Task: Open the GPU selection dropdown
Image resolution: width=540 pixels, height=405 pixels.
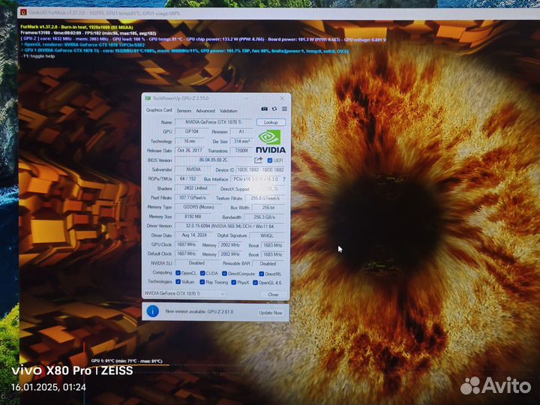Action: tap(184, 293)
